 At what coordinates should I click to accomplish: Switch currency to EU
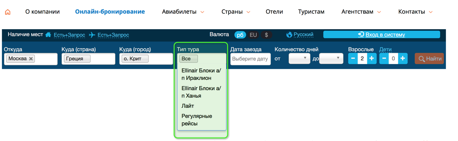[x=253, y=35]
